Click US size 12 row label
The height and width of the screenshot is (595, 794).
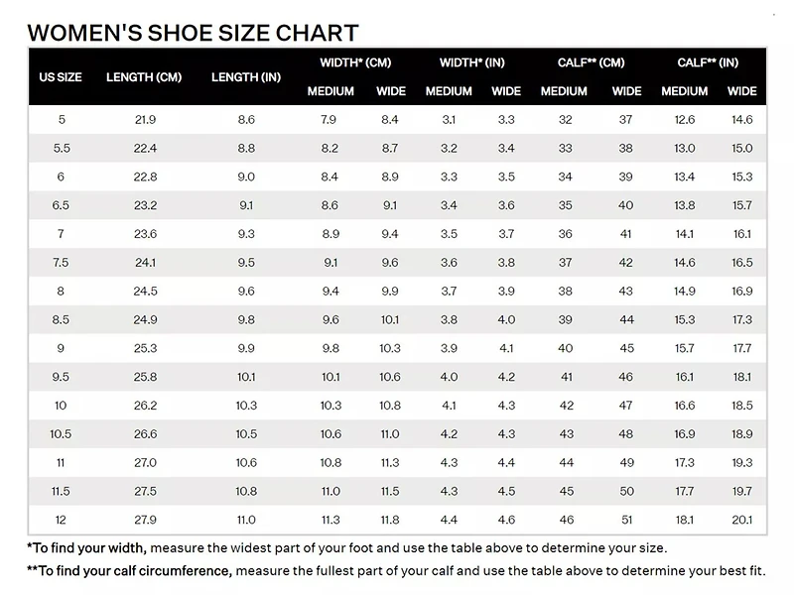coord(62,520)
